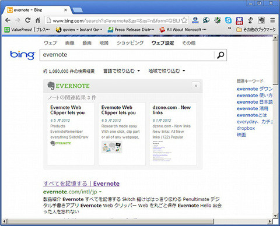Open その他 menu item
This screenshot has height=226, width=280.
(x=188, y=43)
